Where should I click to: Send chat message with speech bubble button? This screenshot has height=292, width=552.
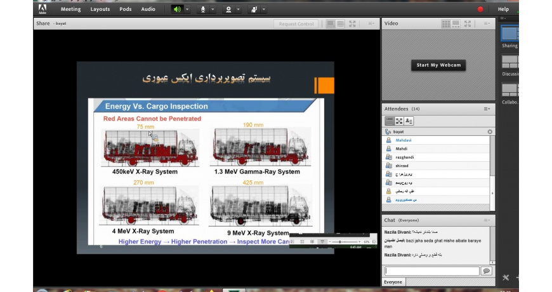point(487,271)
